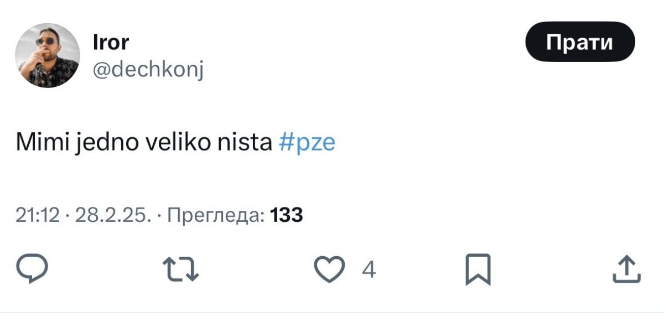Click the Прегледа views label
This screenshot has width=664, height=322.
tap(215, 215)
